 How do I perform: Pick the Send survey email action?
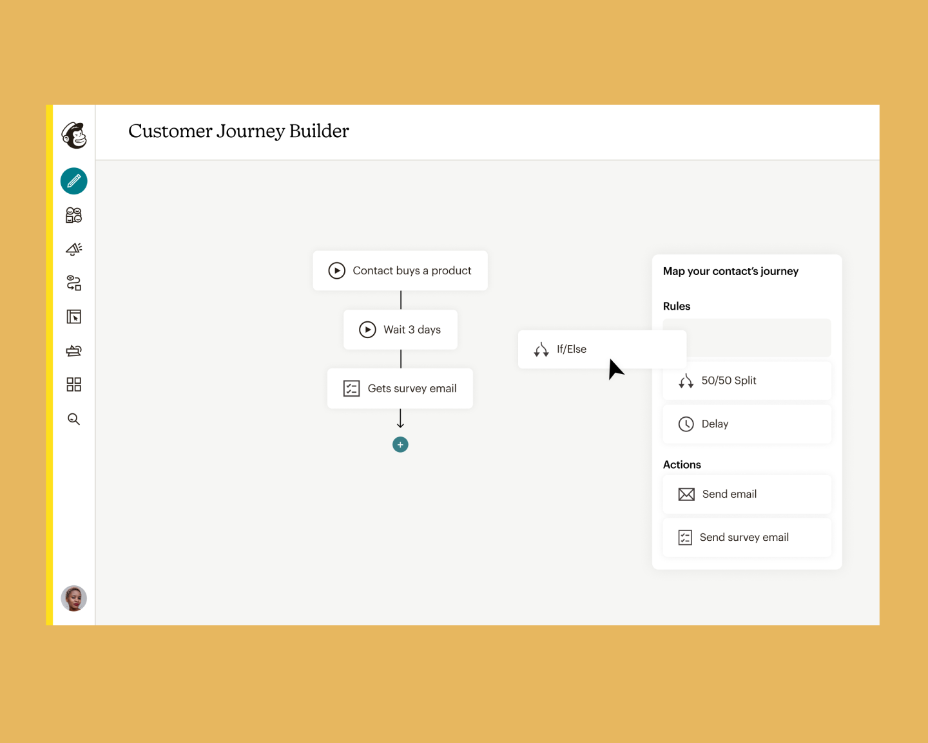coord(747,538)
